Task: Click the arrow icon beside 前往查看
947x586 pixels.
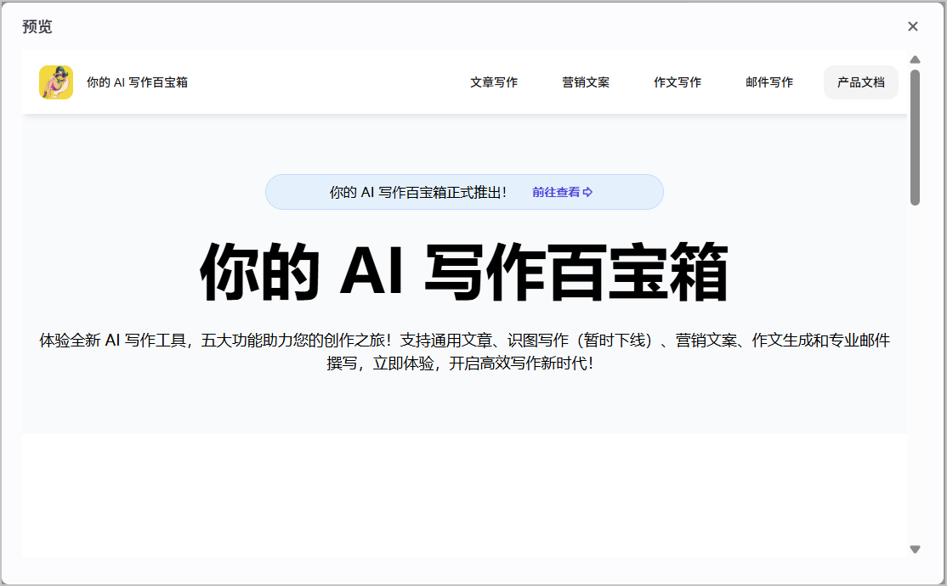Action: [587, 192]
